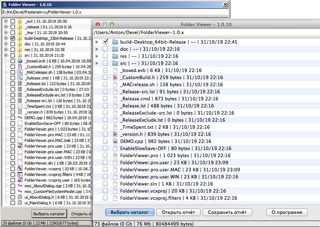Screen dimensions: 320x227
Task: Open the О программе dialog
Action: 287,212
